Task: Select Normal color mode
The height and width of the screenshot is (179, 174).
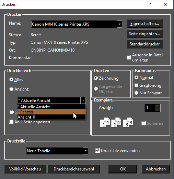Action: click(x=136, y=78)
